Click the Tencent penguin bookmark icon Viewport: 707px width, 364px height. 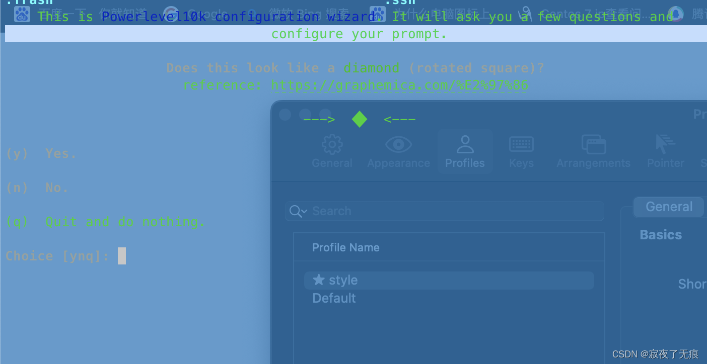pyautogui.click(x=676, y=14)
